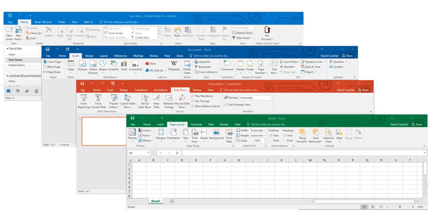Screen dimensions: 430x215
Task: Switch to Formulas tab in Excel
Action: point(196,125)
